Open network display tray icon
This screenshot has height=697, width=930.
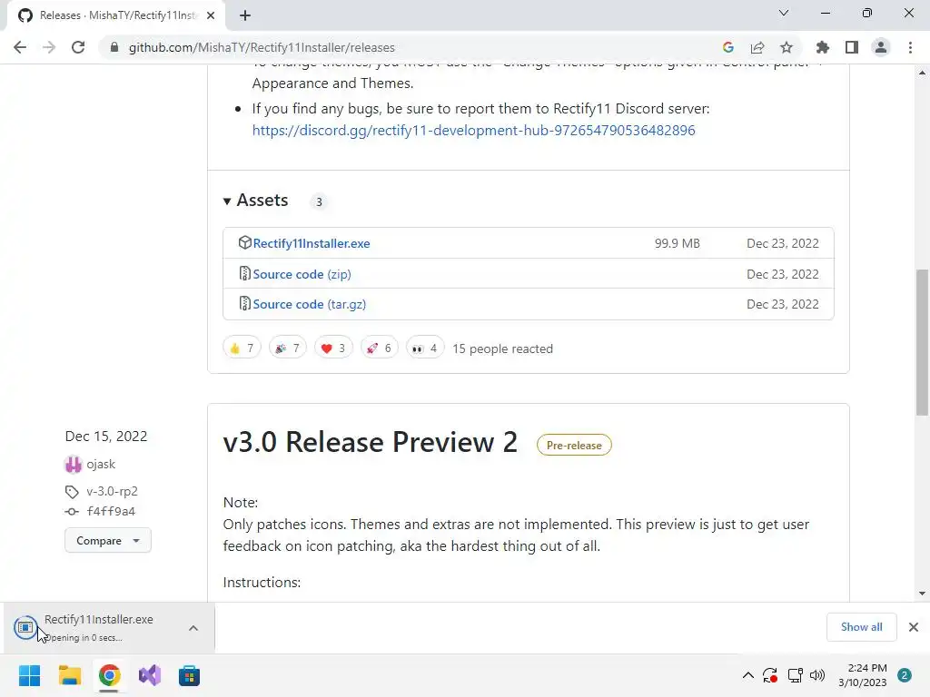[795, 675]
